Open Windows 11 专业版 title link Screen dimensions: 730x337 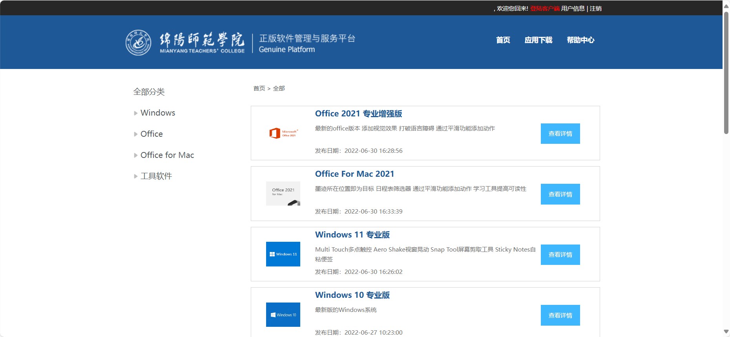pyautogui.click(x=352, y=235)
